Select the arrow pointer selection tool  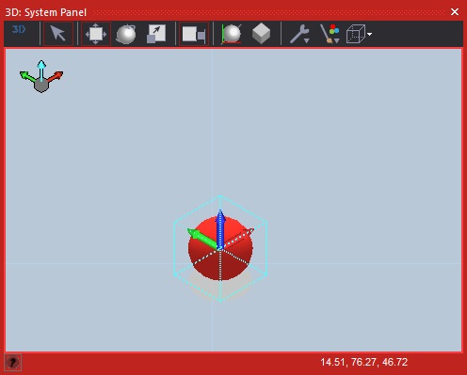coord(58,34)
